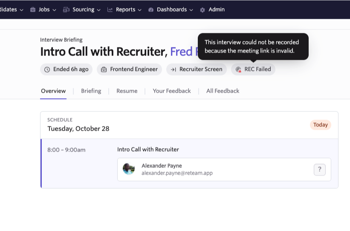Click the clock icon beside Ended 6h ago
The width and height of the screenshot is (350, 231).
(47, 70)
